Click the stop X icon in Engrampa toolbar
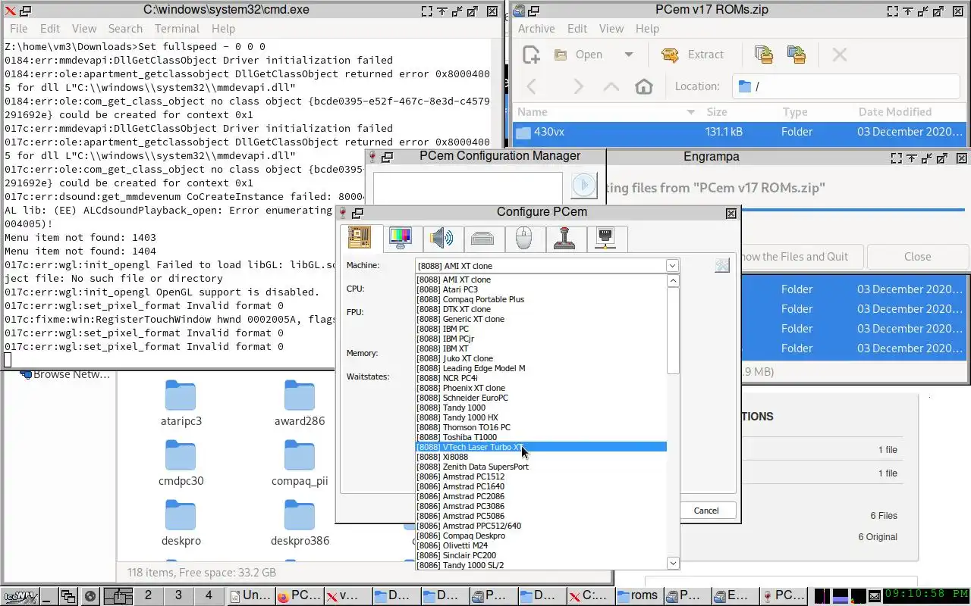This screenshot has height=606, width=971. pos(839,55)
